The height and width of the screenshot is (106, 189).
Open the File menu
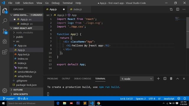(x=10, y=3)
